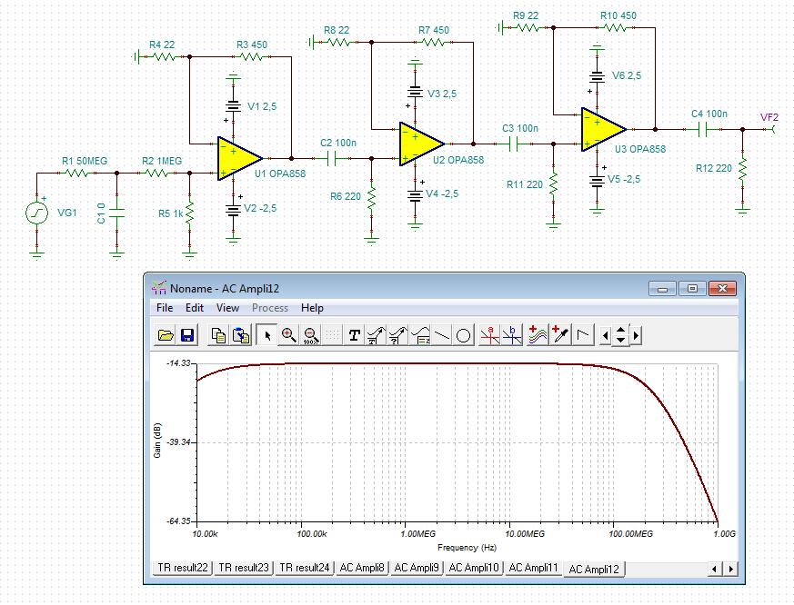Open the File menu

165,308
